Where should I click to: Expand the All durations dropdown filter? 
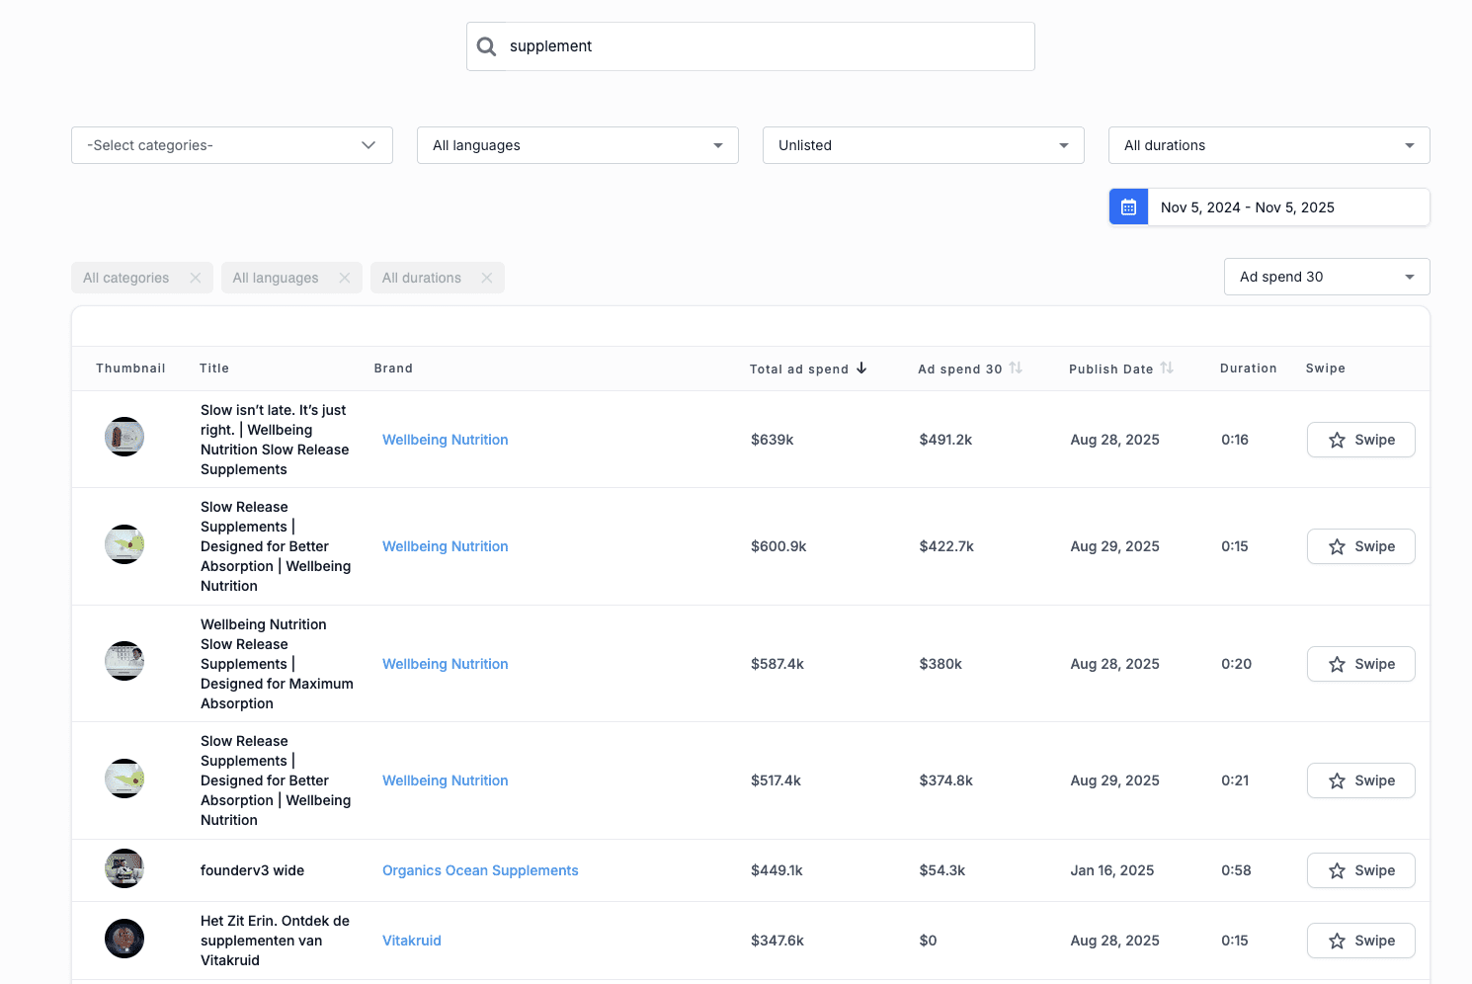pyautogui.click(x=1269, y=145)
